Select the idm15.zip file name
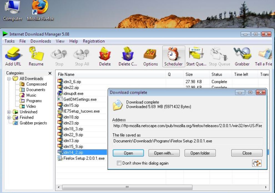 tap(71, 105)
